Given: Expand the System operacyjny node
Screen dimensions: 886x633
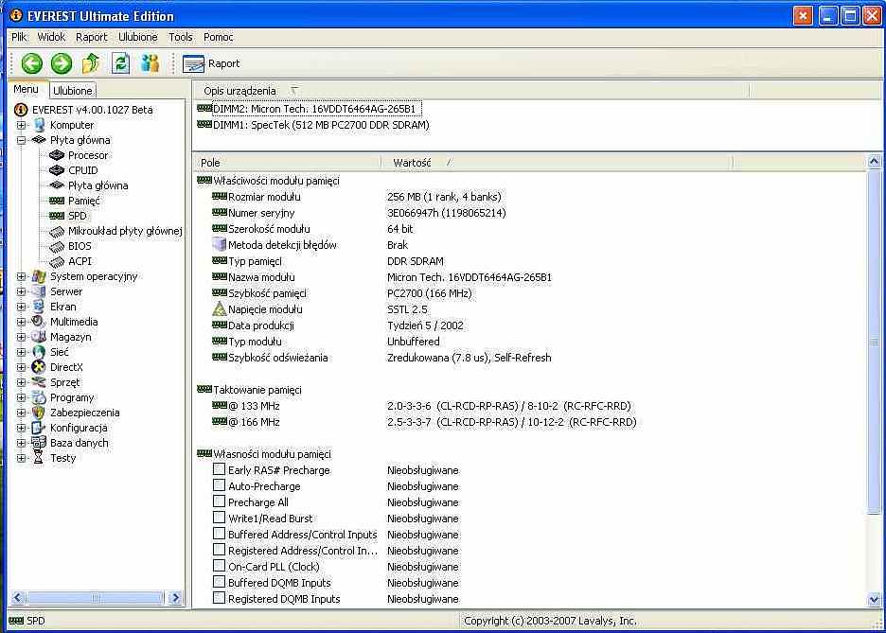Looking at the screenshot, I should (x=21, y=276).
